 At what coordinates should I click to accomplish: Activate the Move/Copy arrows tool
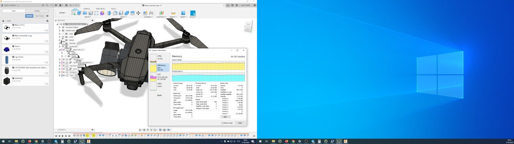coord(138,13)
